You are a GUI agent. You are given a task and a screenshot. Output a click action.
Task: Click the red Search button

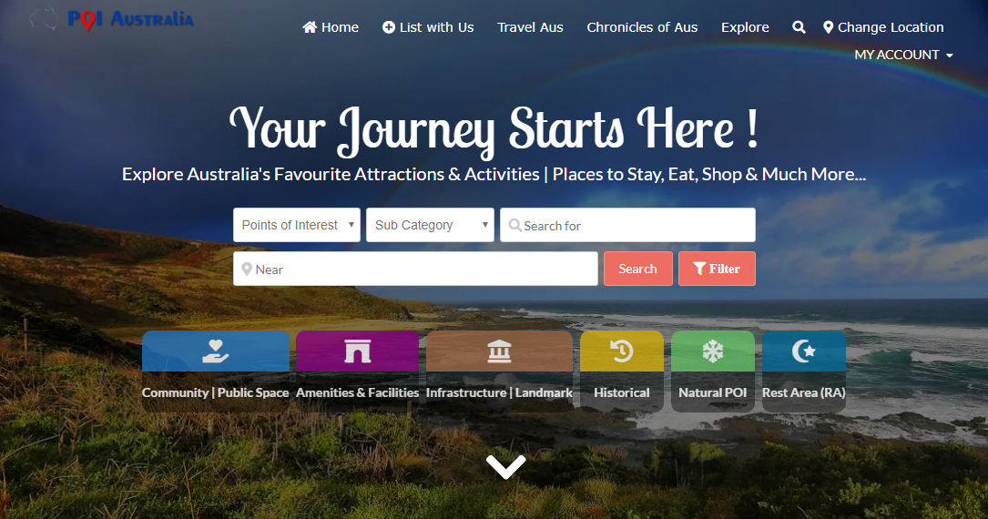click(x=637, y=269)
